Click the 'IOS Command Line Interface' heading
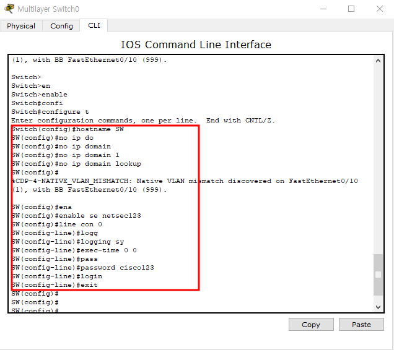The width and height of the screenshot is (394, 350). point(196,45)
